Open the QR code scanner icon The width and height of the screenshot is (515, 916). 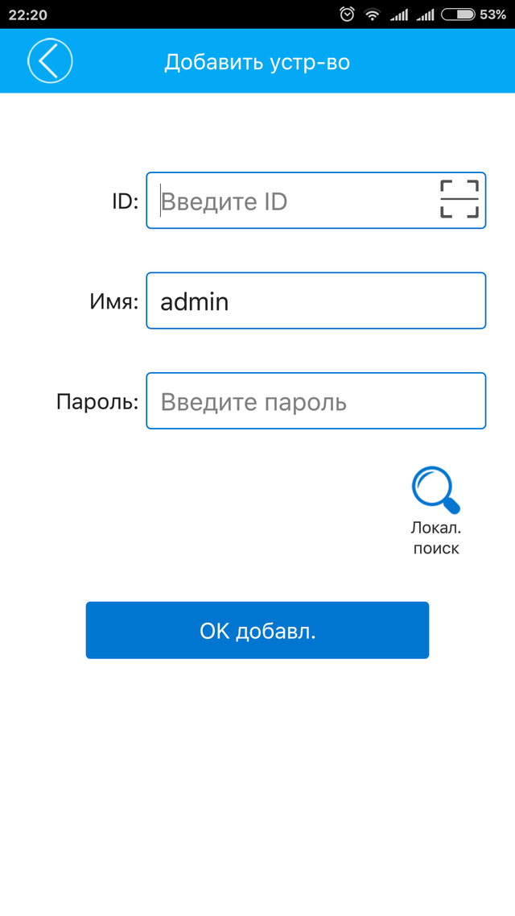(459, 199)
